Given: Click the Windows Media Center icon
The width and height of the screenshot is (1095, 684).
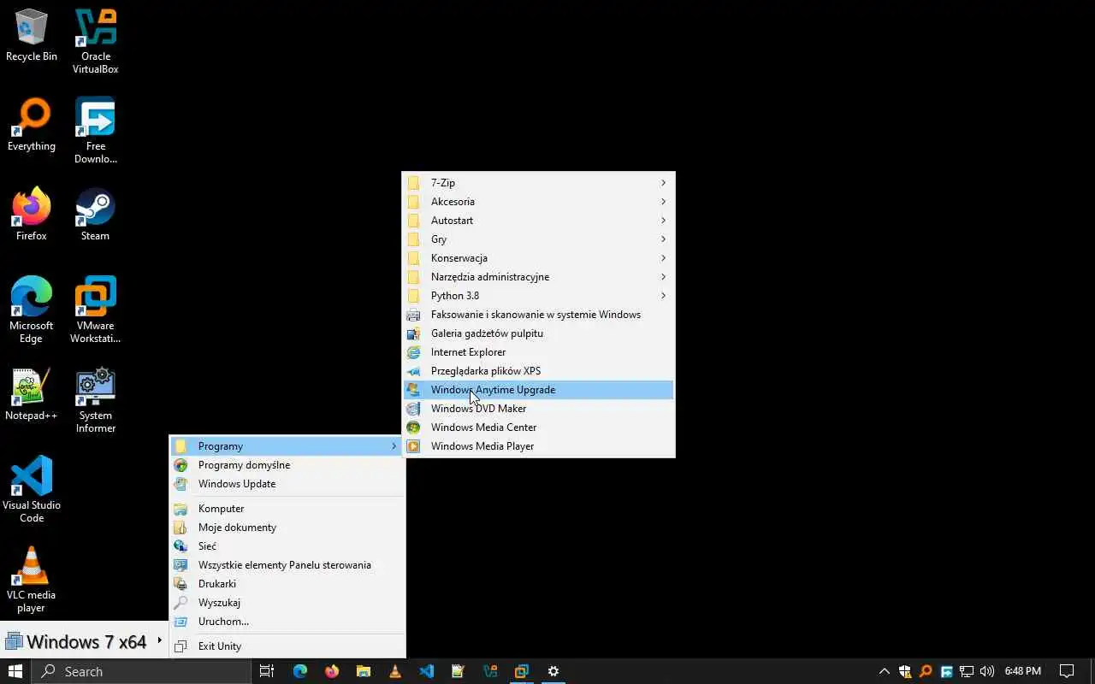Looking at the screenshot, I should [413, 427].
